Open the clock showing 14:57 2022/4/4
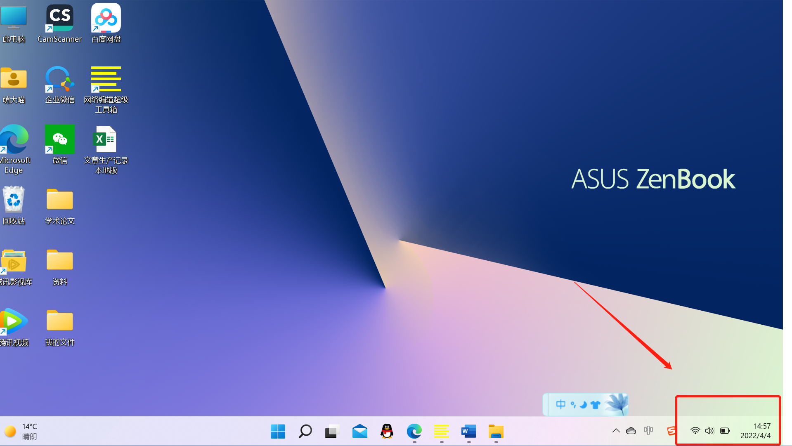 click(755, 431)
